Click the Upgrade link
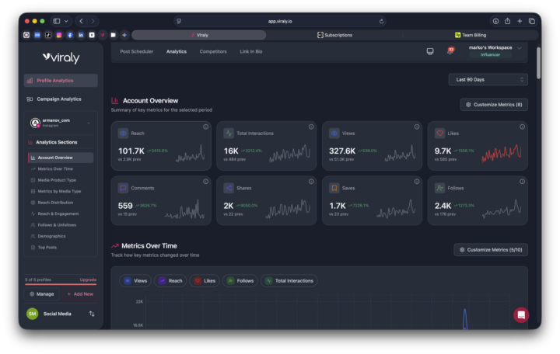The width and height of the screenshot is (560, 354). 88,279
